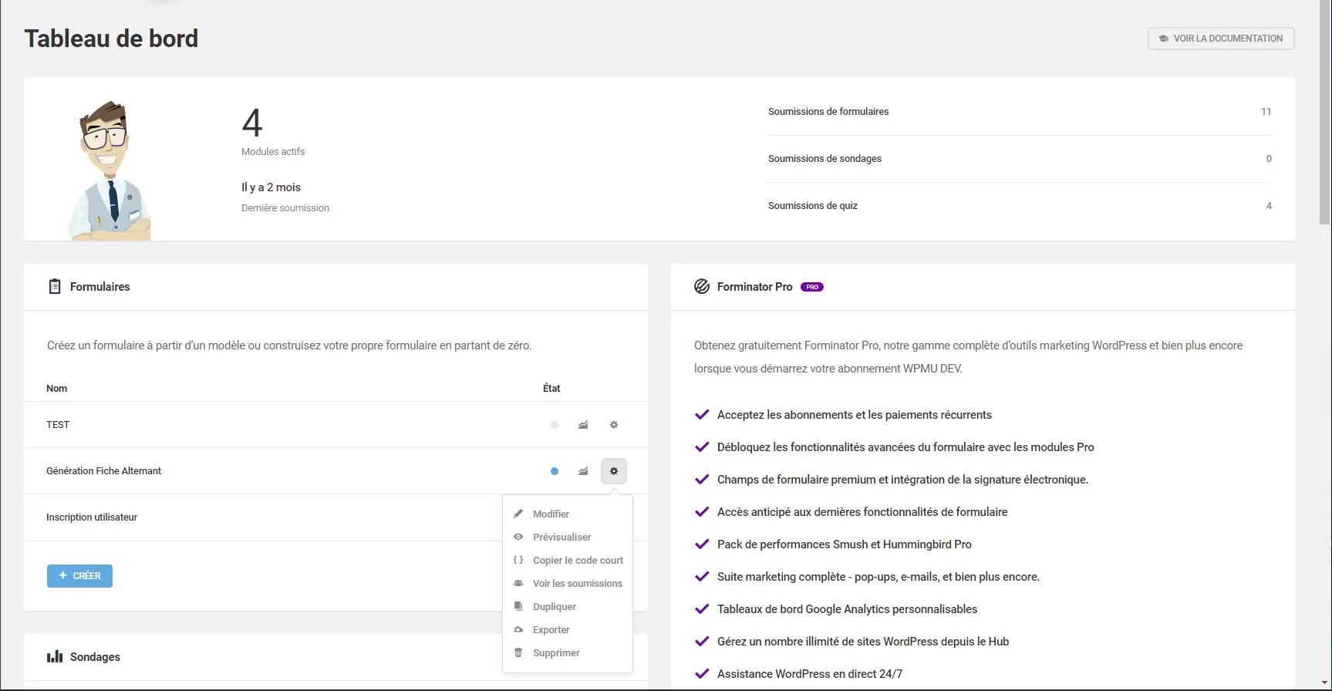1332x691 pixels.
Task: Choose Prévisualiser from the menu
Action: click(x=568, y=538)
